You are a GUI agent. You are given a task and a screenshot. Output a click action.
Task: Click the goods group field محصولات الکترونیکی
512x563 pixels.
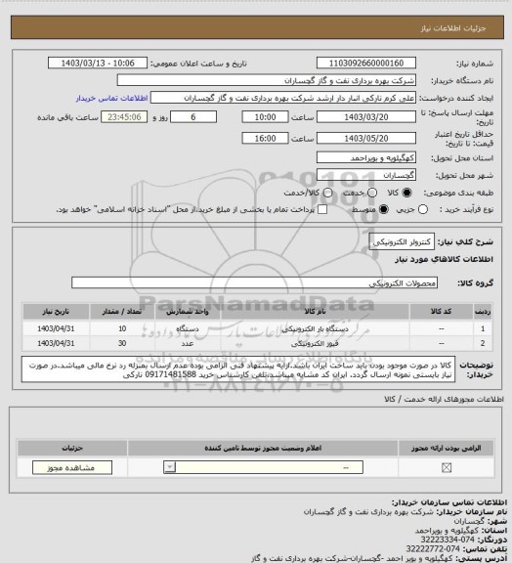click(x=254, y=282)
